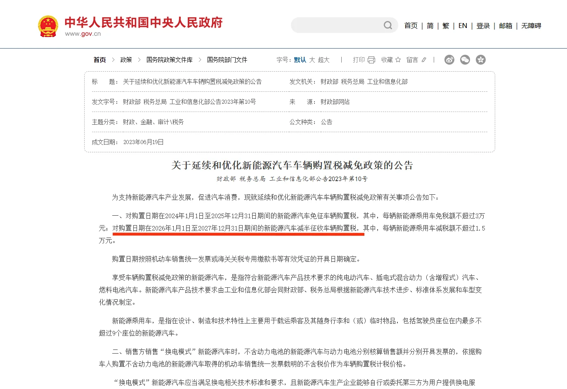Click the search magnifier icon
Viewport: 567px width, 389px height.
[387, 25]
